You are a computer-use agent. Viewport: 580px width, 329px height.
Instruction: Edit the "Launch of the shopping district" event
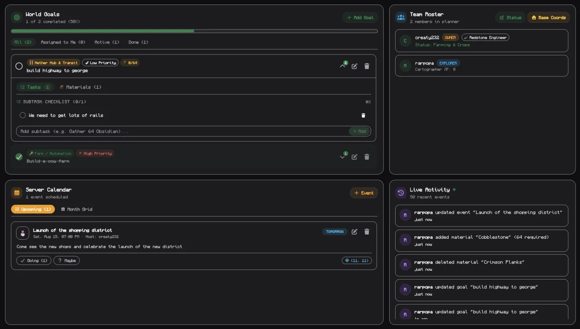[x=354, y=231]
